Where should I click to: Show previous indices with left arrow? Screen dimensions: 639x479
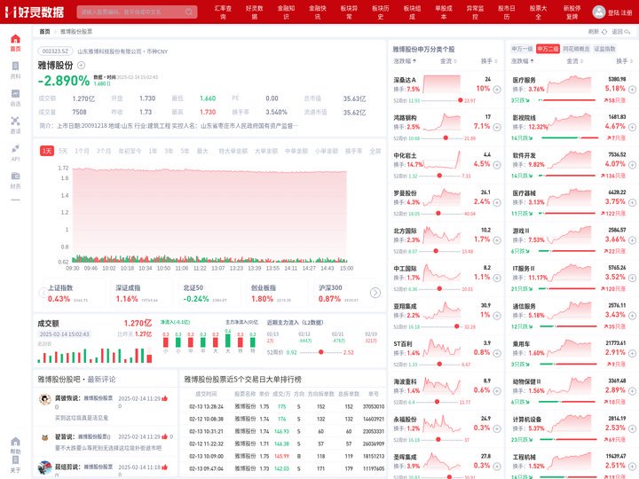click(43, 293)
